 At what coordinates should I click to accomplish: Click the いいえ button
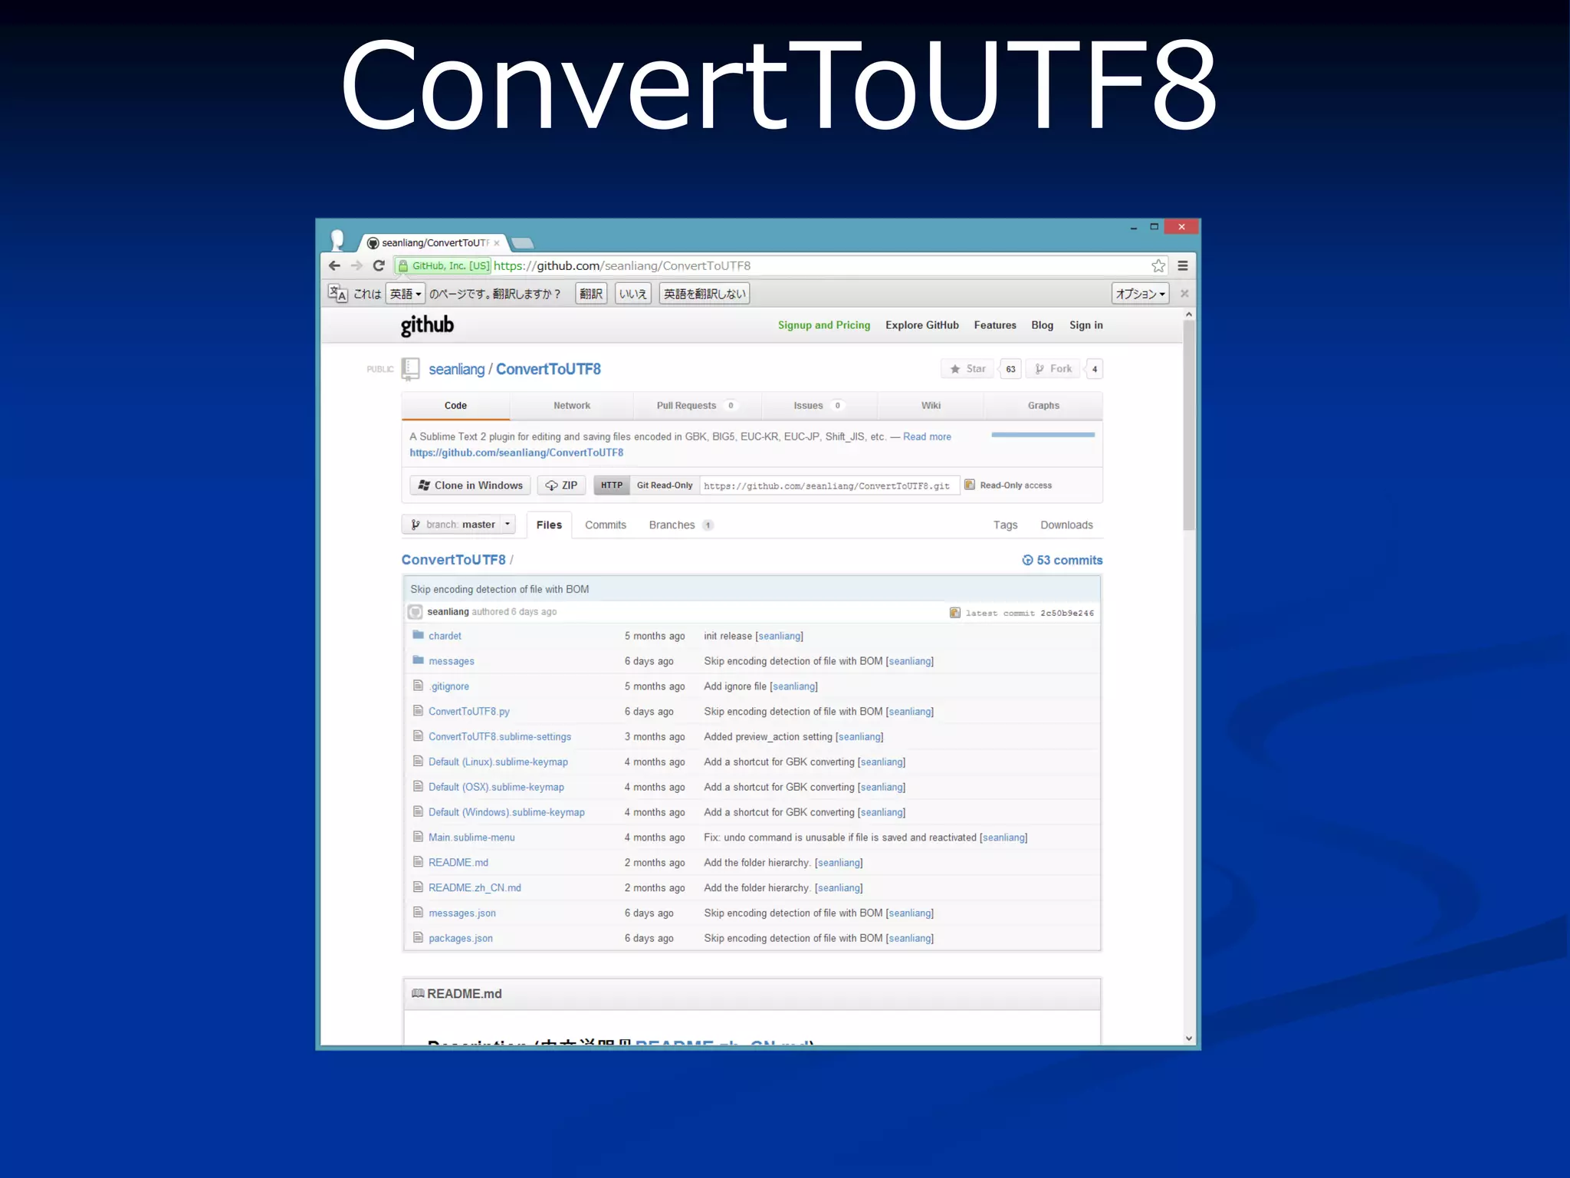coord(633,293)
